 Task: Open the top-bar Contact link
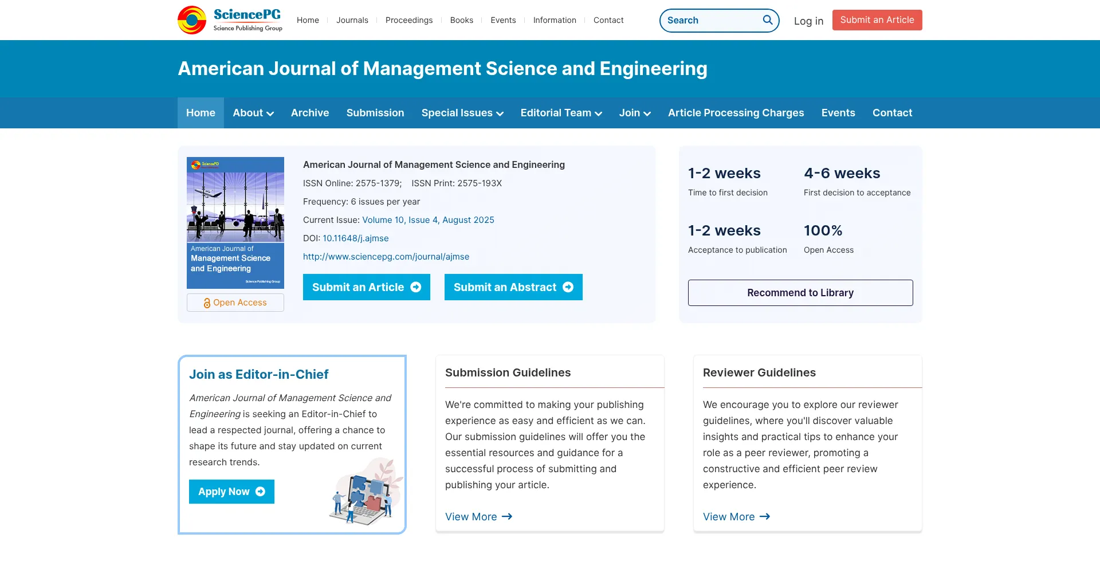coord(608,20)
